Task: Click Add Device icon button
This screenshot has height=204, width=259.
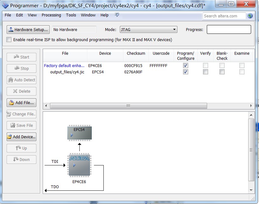Action: [x=22, y=137]
